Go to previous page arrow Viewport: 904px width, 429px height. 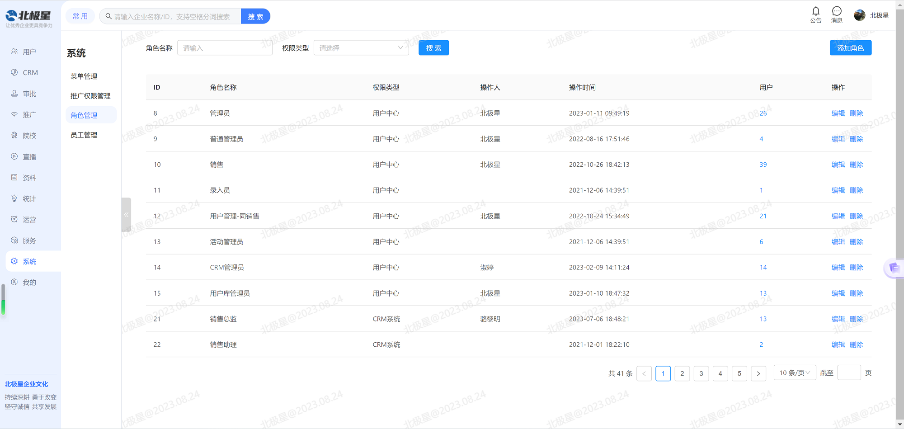(644, 373)
